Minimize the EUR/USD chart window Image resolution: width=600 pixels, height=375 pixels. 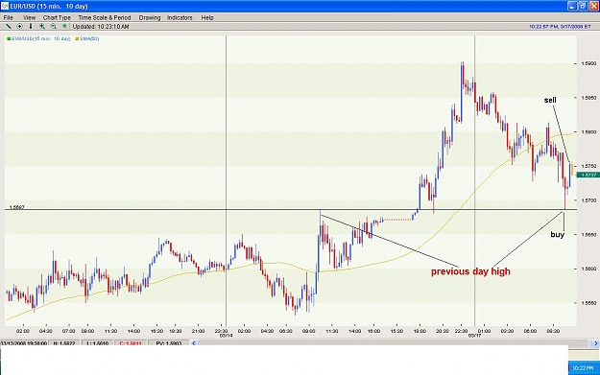tap(572, 6)
